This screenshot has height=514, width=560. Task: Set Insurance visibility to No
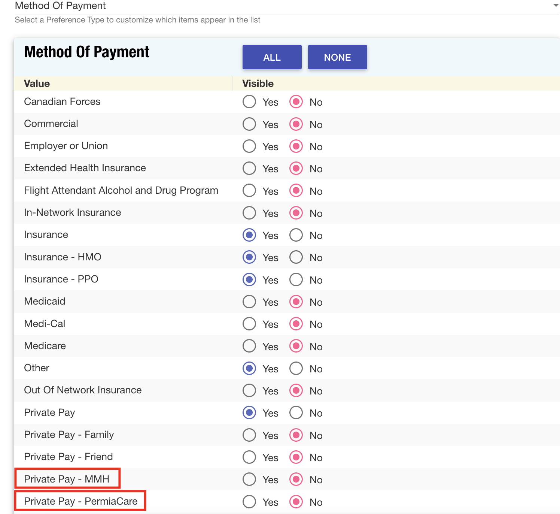pos(296,235)
